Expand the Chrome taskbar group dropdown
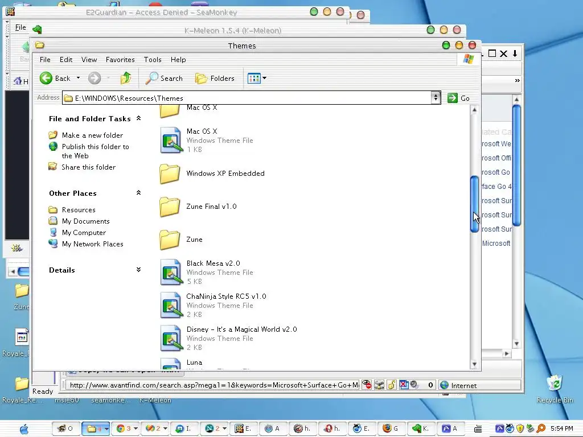The image size is (583, 437). pyautogui.click(x=136, y=428)
